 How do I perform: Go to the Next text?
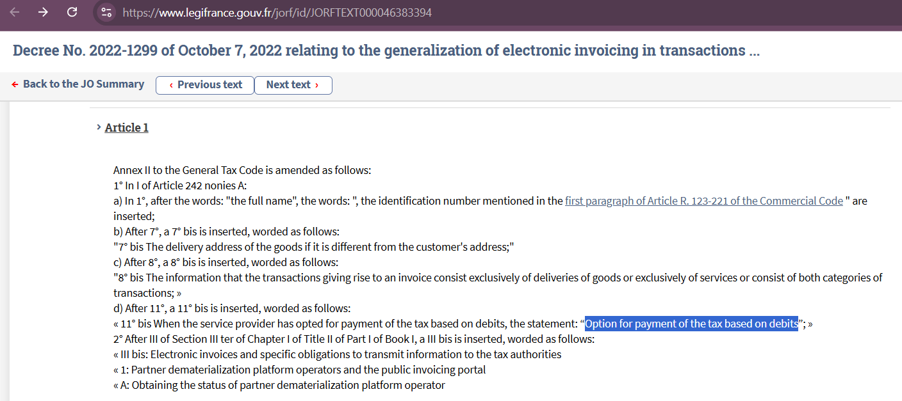293,85
